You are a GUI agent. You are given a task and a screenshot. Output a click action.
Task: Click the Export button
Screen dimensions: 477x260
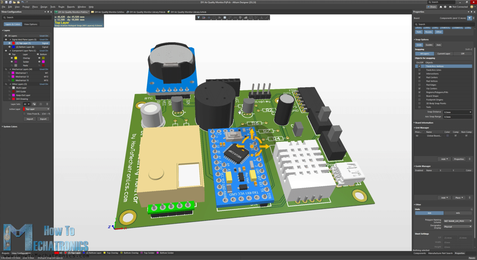click(43, 119)
